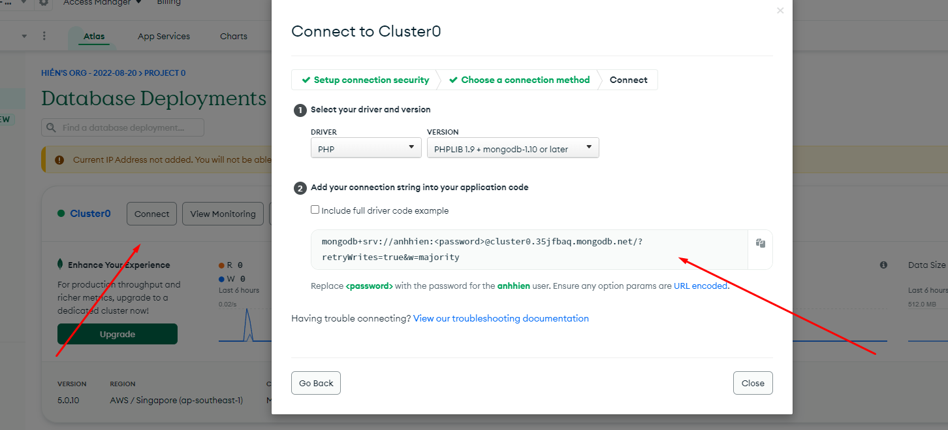Click the Go Back button

[316, 383]
